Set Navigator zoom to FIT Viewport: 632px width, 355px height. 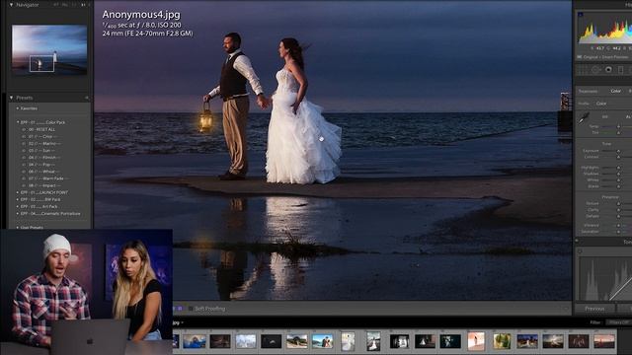[x=56, y=5]
